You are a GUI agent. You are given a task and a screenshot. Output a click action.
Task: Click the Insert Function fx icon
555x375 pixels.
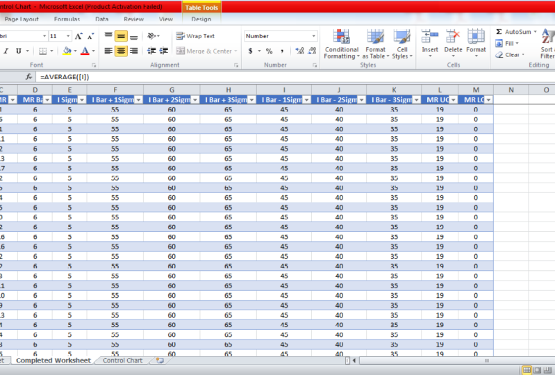pos(28,77)
